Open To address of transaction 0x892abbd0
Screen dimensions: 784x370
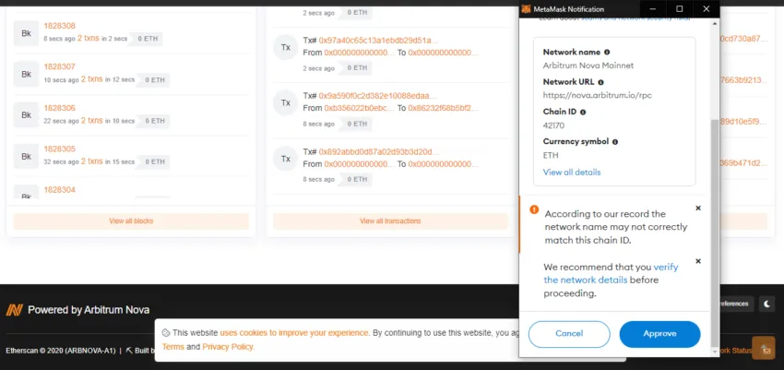(443, 164)
